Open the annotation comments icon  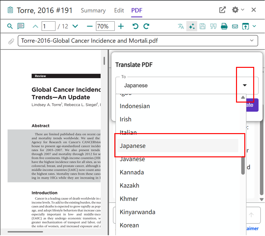tap(21, 26)
